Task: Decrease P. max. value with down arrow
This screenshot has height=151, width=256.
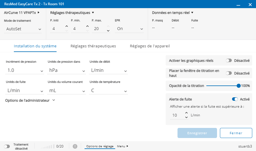Action: pyautogui.click(x=108, y=31)
